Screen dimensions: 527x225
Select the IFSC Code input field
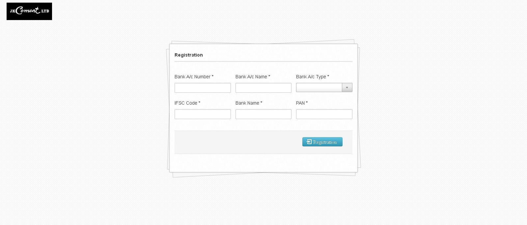(203, 114)
